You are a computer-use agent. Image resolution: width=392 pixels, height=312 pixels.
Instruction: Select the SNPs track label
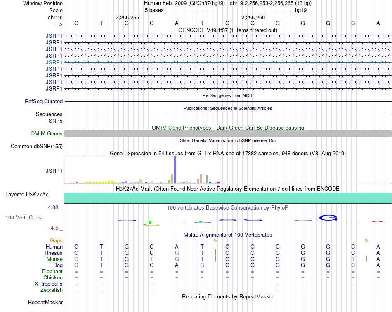(x=56, y=121)
